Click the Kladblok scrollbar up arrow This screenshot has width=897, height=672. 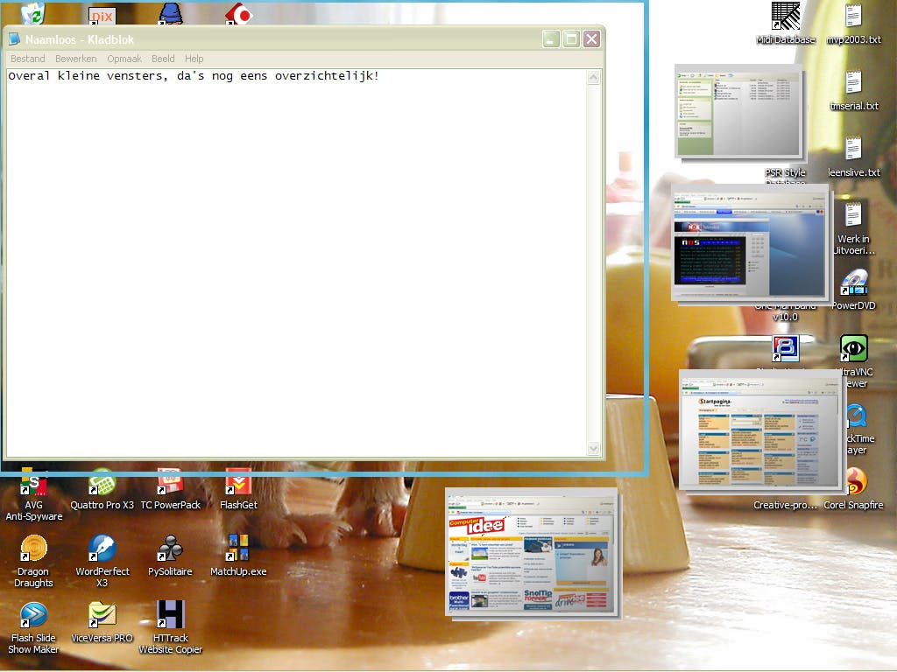coord(593,77)
